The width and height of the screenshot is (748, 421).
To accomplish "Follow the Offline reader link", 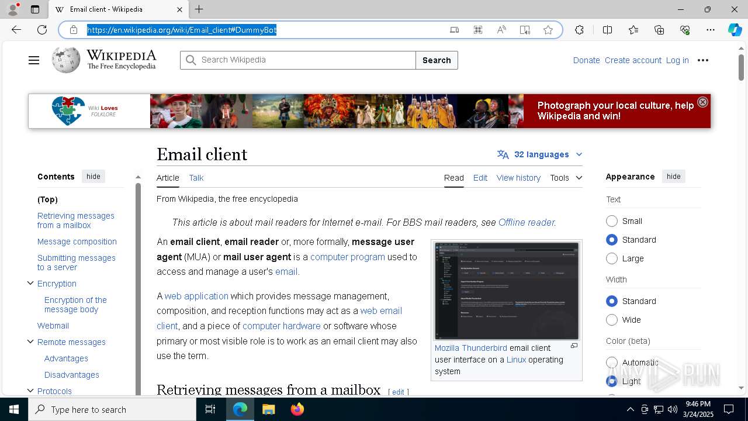I will 526,222.
